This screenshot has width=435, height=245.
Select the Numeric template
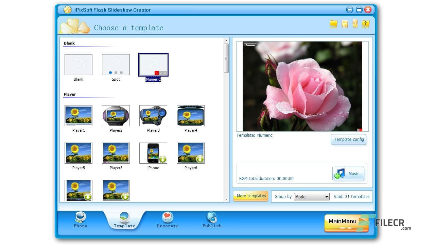click(x=153, y=65)
